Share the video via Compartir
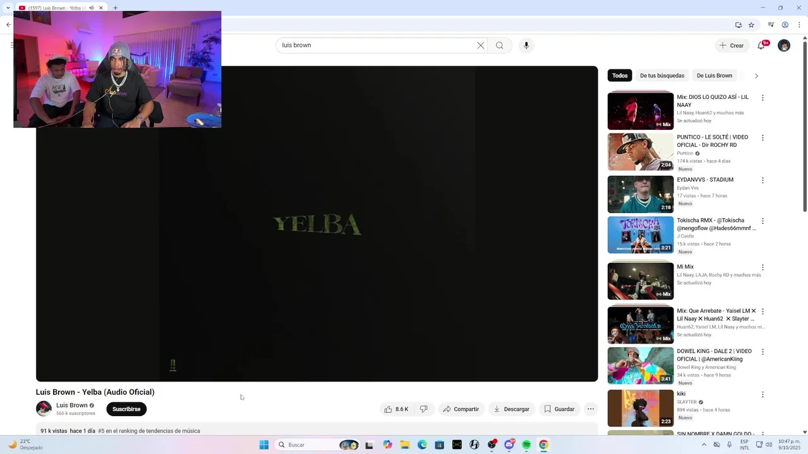Image resolution: width=808 pixels, height=454 pixels. [461, 409]
